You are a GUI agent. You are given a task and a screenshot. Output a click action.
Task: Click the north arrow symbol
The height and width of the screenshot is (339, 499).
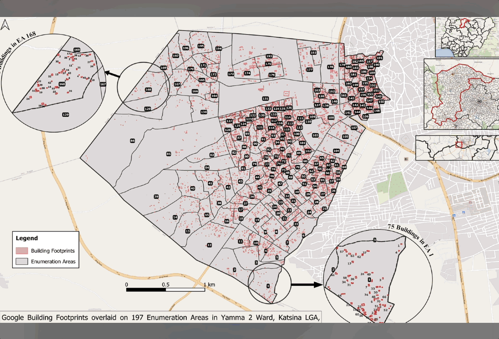[x=5, y=25]
